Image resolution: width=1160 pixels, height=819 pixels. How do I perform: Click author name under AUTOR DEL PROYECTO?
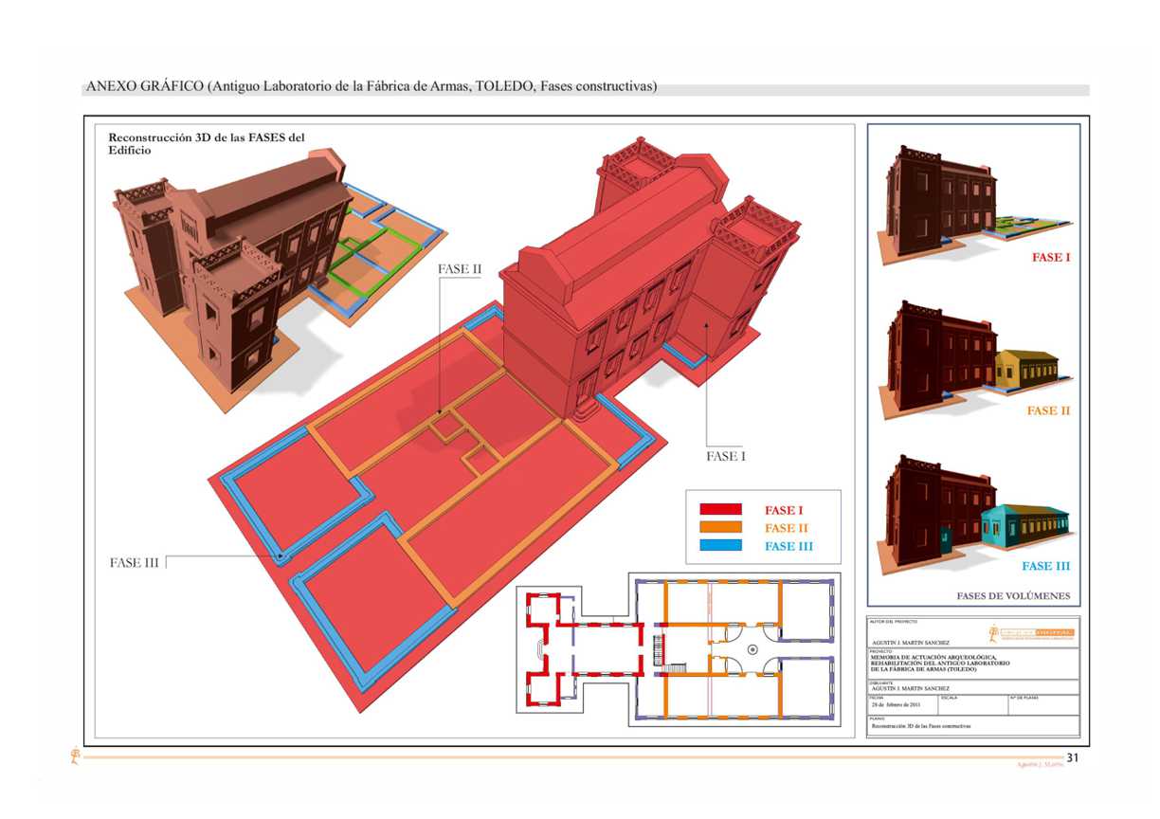(912, 643)
